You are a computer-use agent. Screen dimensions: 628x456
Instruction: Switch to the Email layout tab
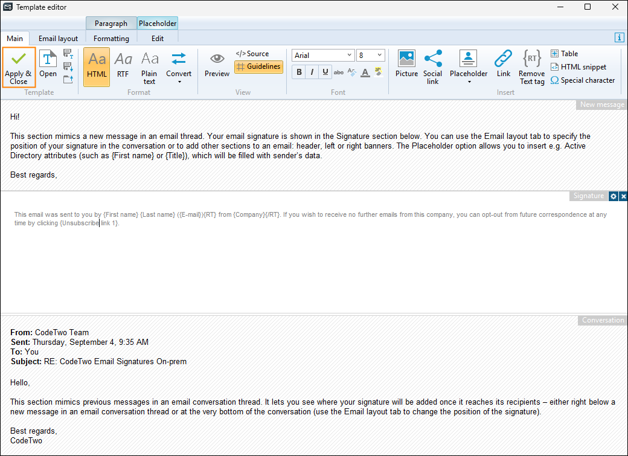pyautogui.click(x=59, y=39)
